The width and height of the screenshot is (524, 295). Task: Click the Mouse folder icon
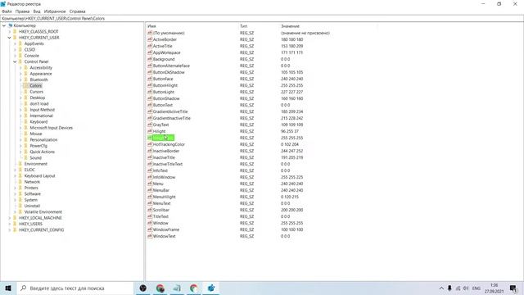pos(25,134)
